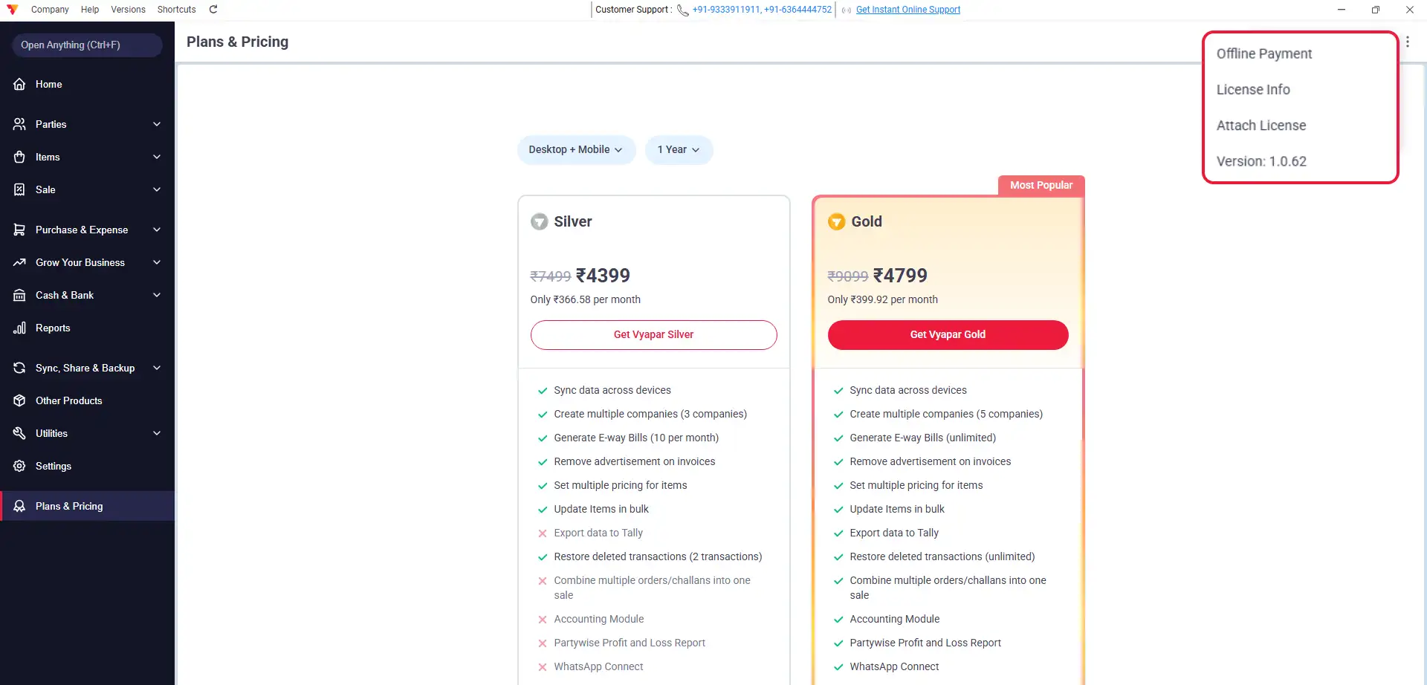The height and width of the screenshot is (685, 1427).
Task: Click the refresh icon next to Shortcuts
Action: (x=213, y=10)
